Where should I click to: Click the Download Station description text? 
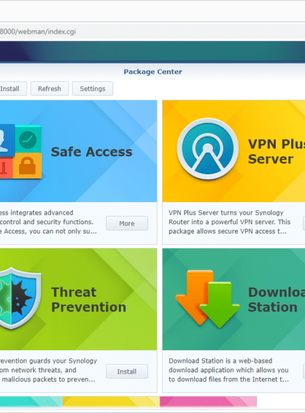(x=229, y=370)
